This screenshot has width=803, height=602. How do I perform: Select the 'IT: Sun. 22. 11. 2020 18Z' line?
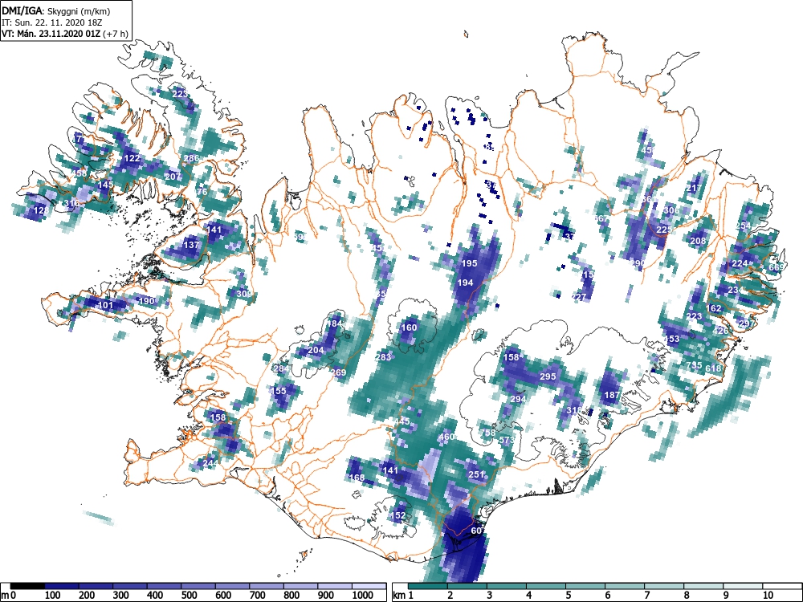point(51,22)
